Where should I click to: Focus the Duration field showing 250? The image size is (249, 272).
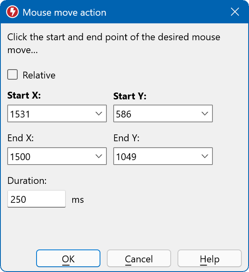36,199
